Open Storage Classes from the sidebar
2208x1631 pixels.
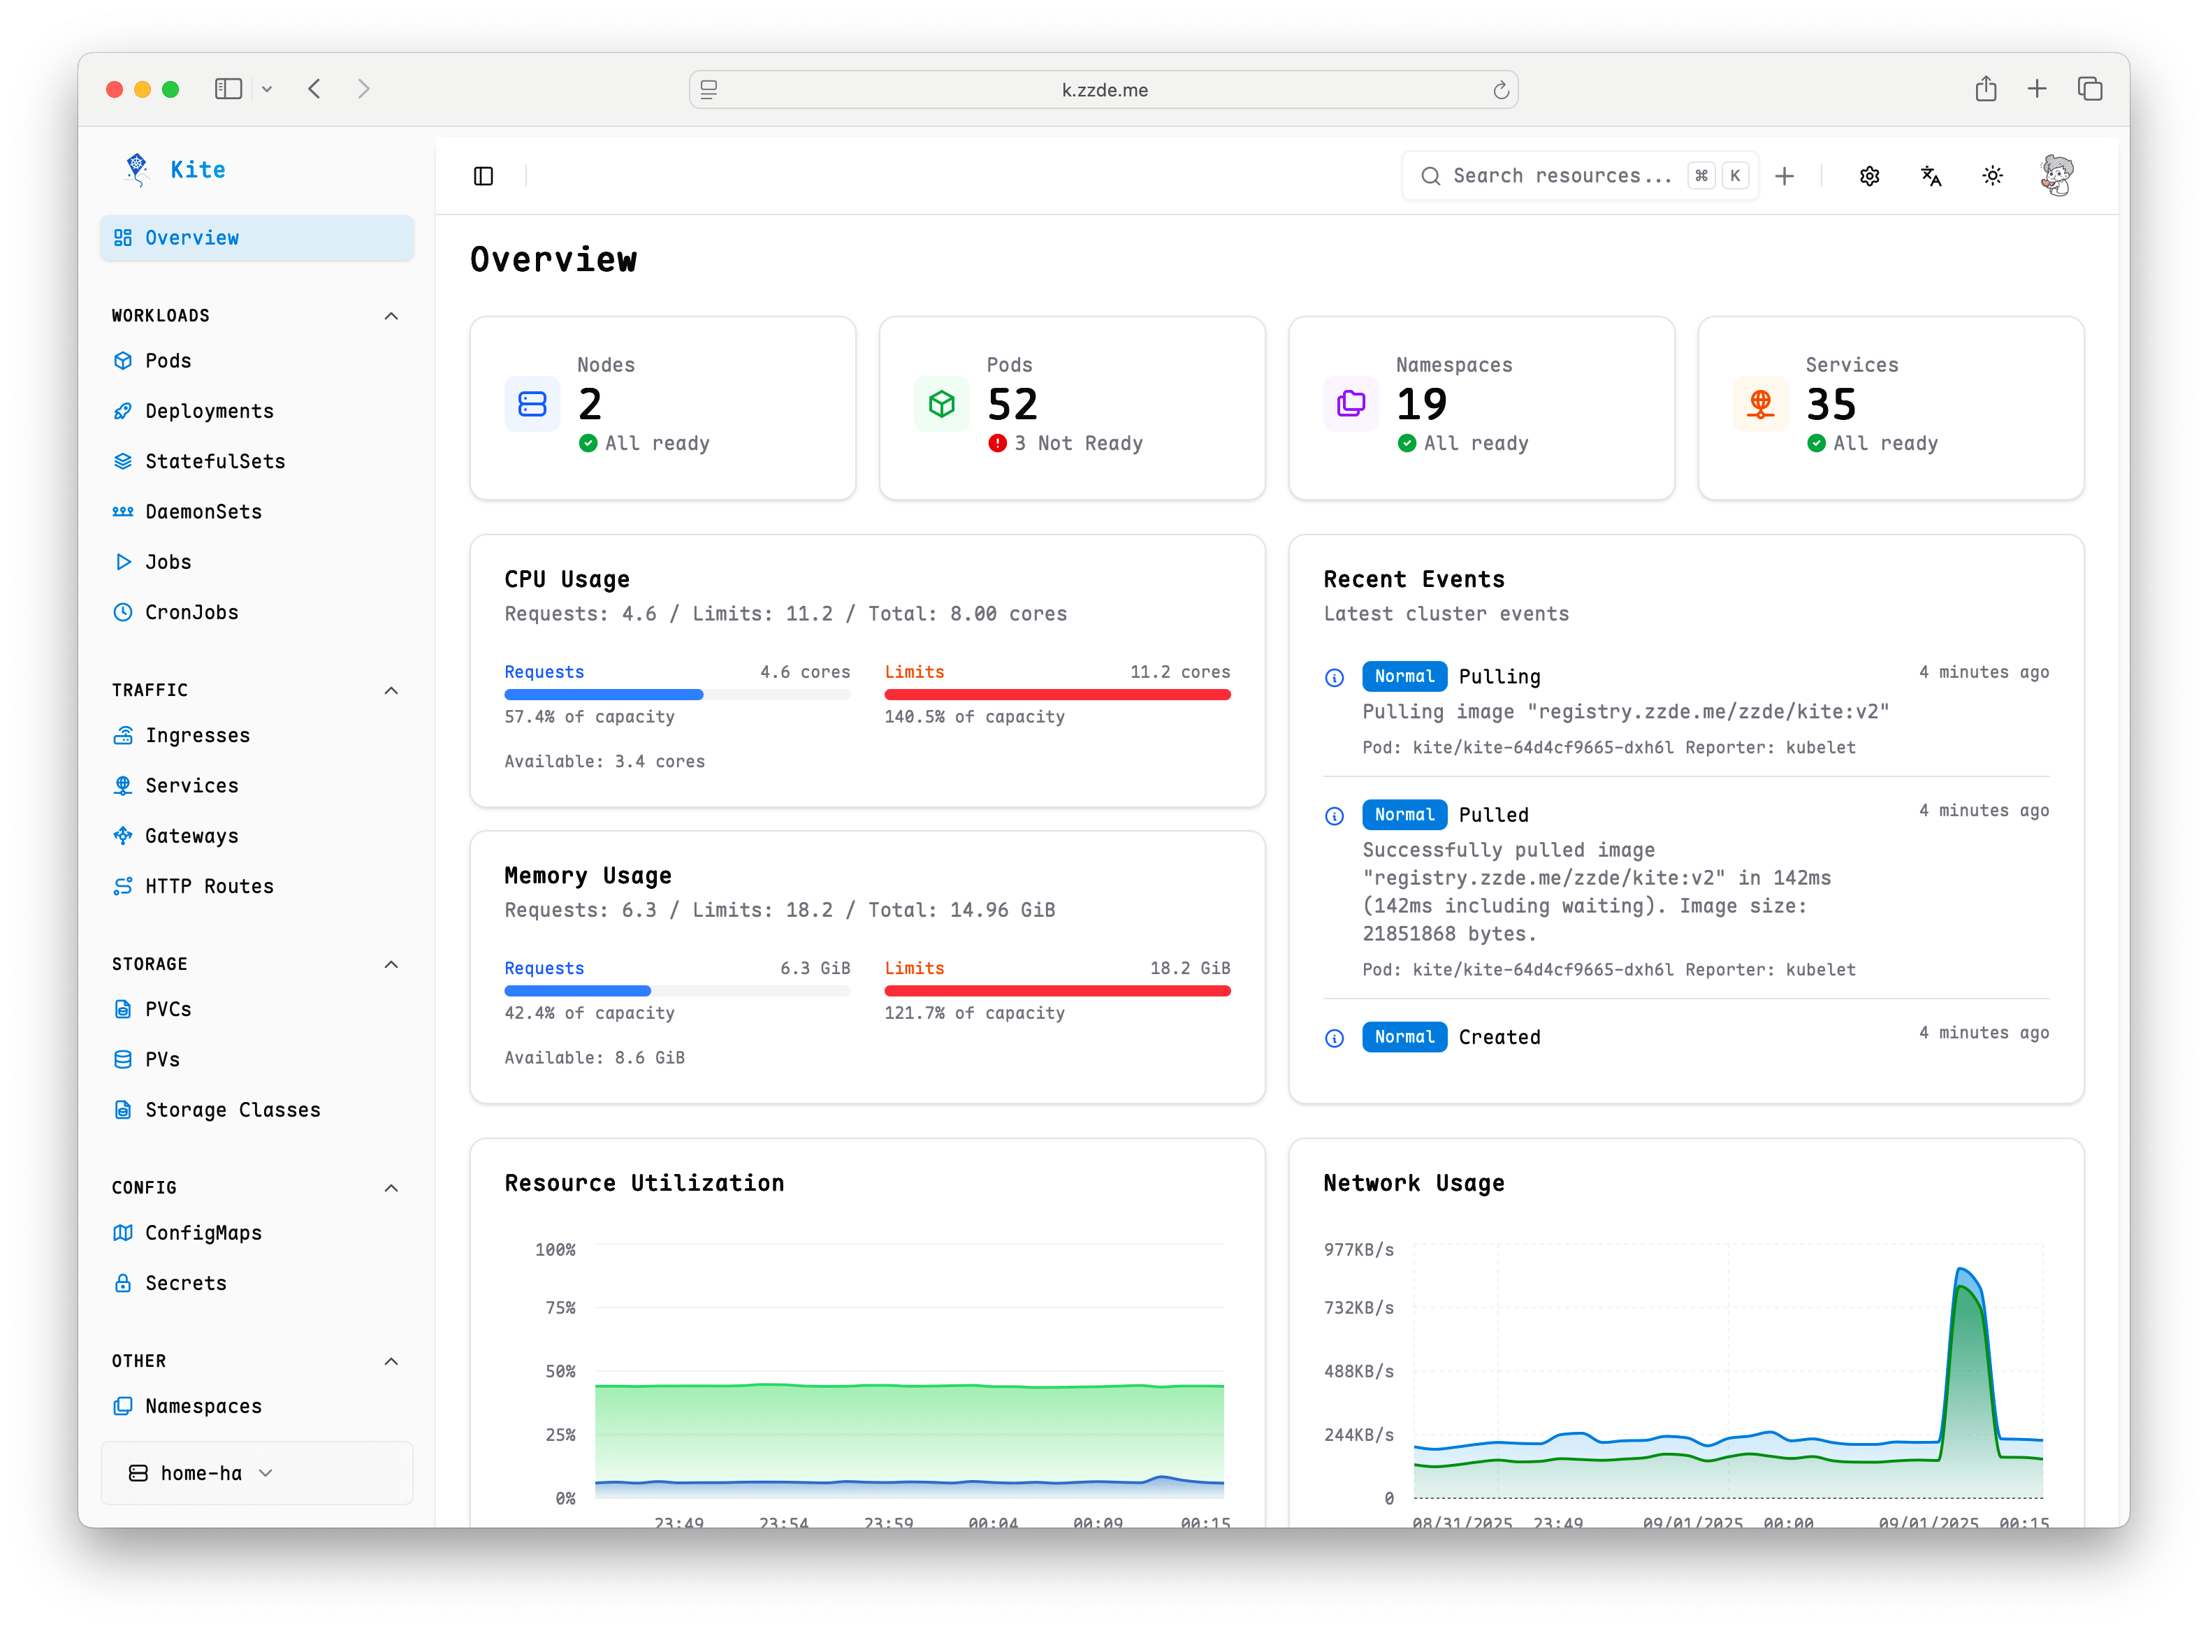point(232,1110)
